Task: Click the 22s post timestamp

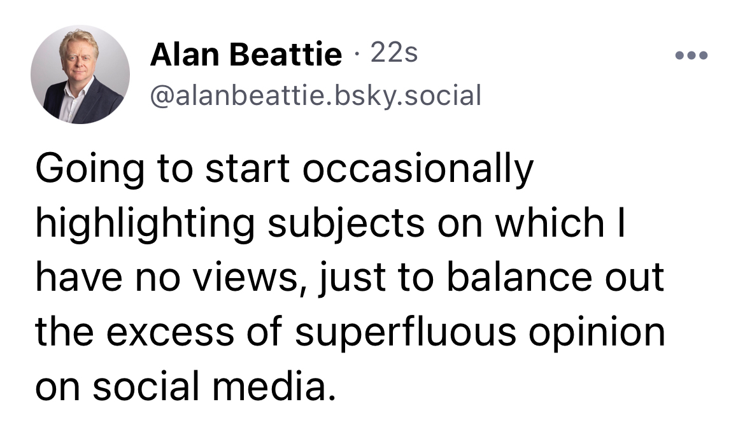Action: pyautogui.click(x=394, y=54)
